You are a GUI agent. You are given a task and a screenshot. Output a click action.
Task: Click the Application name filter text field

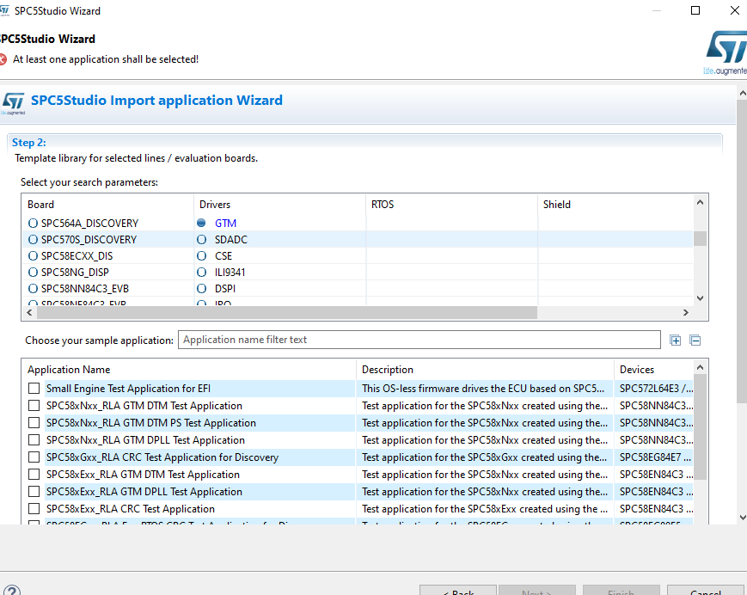419,340
